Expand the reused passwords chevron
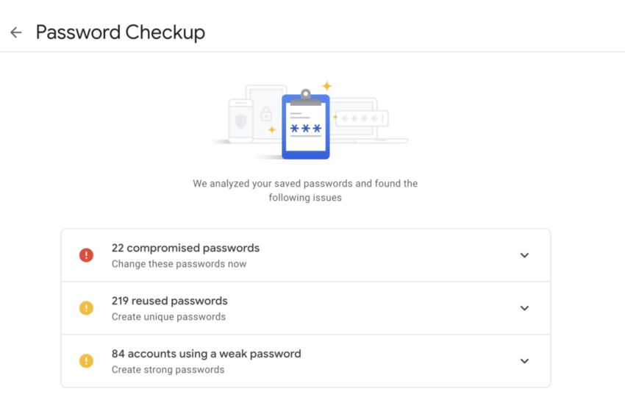 coord(524,308)
